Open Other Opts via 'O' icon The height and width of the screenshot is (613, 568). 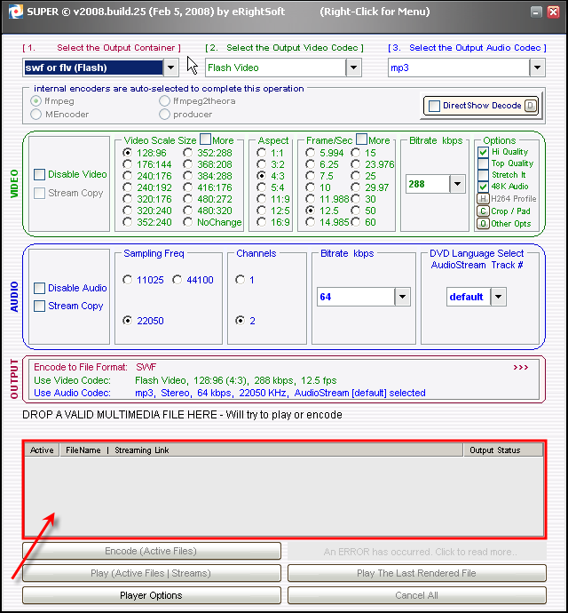483,224
